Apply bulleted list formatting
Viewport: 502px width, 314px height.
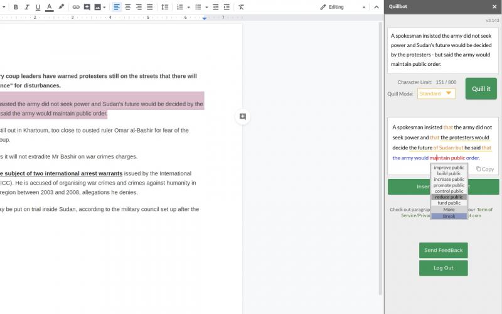pyautogui.click(x=198, y=7)
